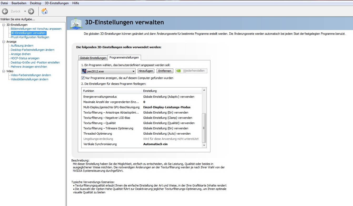Click 'Globale Einstellung (Adaptiv) verwenden' value
The height and width of the screenshot is (206, 353).
(x=169, y=97)
